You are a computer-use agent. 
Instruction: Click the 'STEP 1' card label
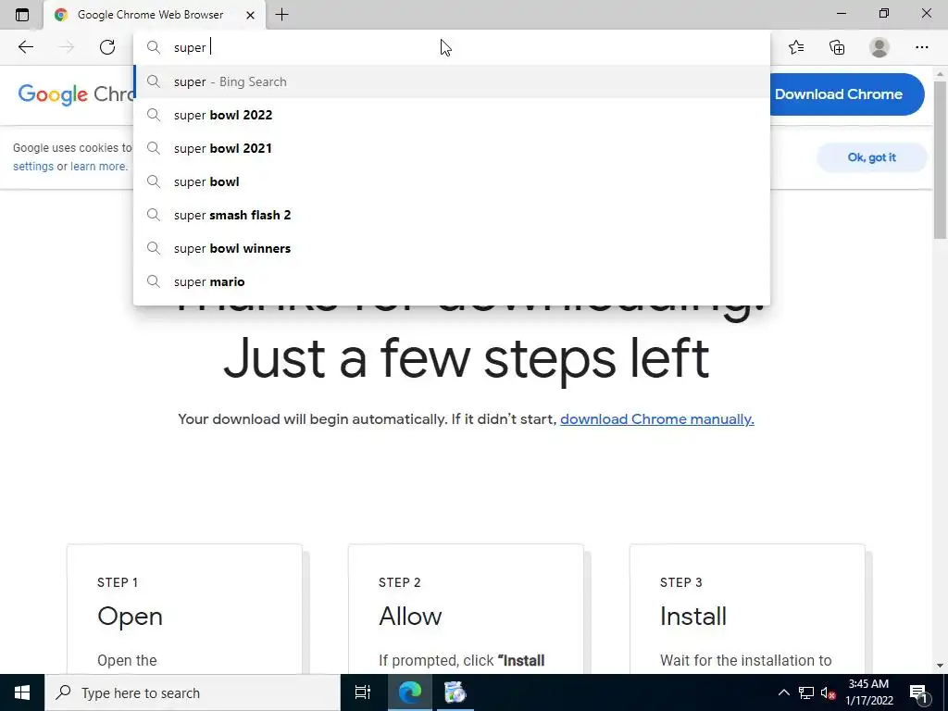118,582
